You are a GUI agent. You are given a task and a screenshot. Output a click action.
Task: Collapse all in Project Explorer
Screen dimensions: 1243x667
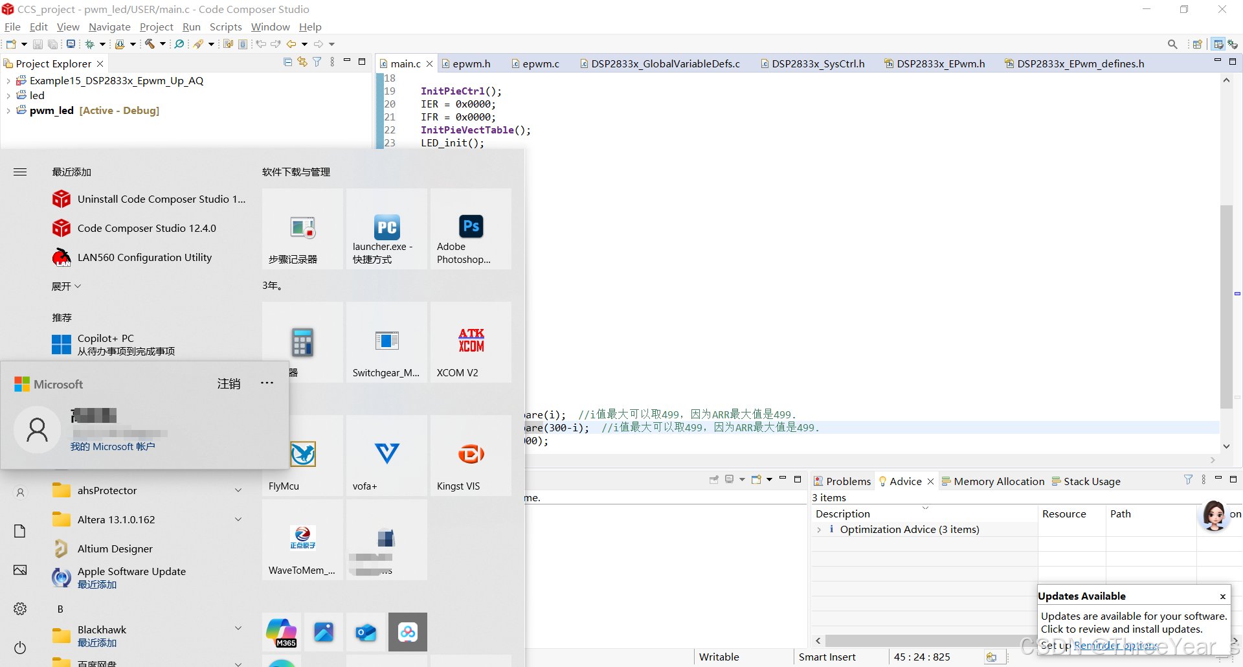[287, 62]
